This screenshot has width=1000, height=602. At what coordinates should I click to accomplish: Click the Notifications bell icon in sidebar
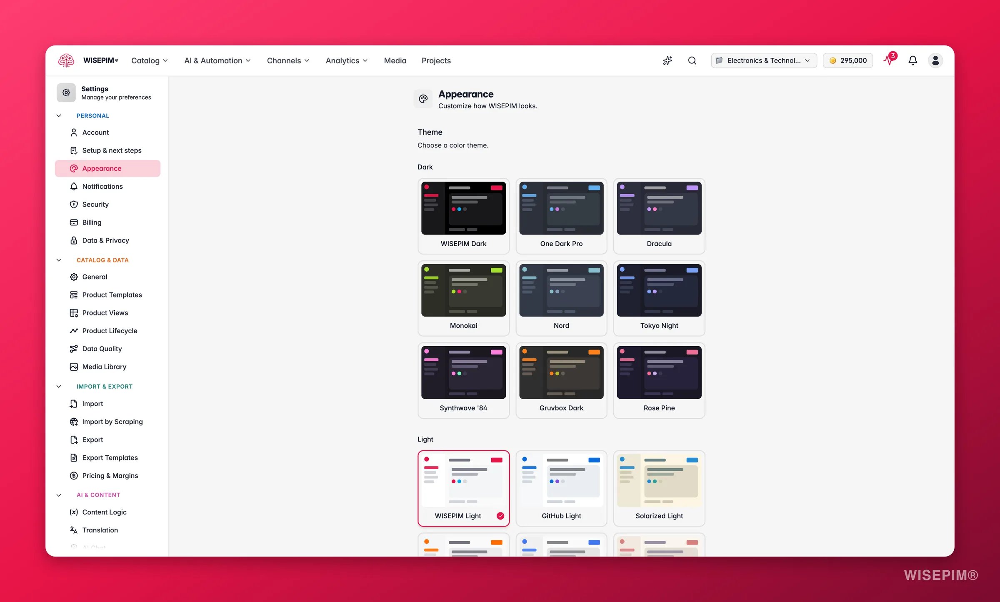coord(74,186)
